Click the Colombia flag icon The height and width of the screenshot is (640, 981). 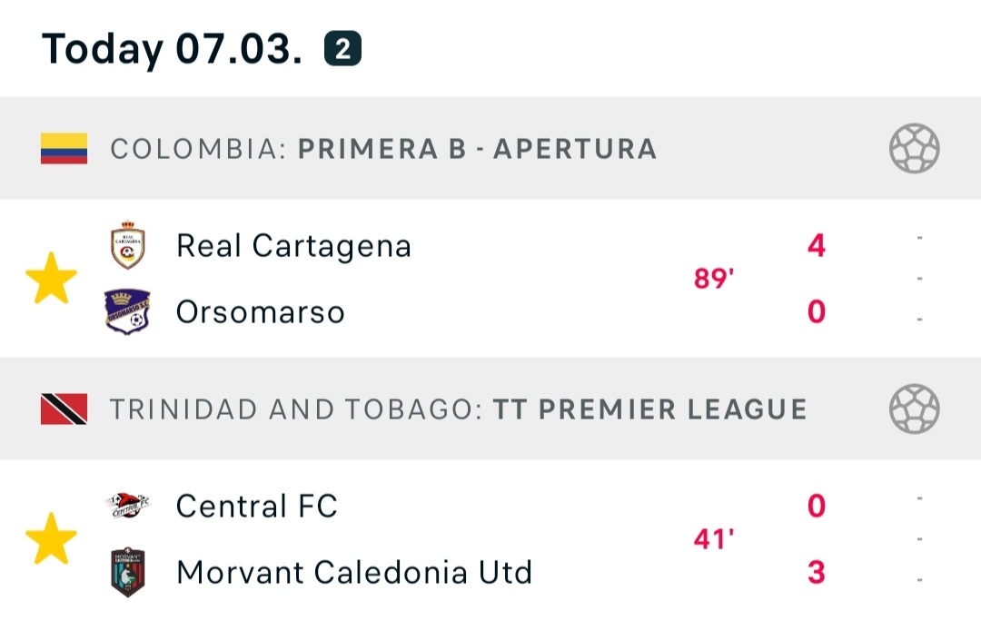click(x=64, y=149)
